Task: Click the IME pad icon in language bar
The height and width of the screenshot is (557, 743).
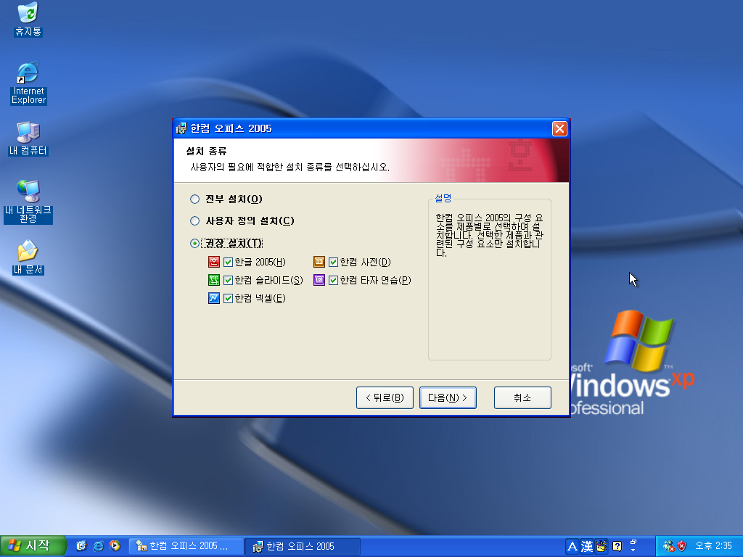Action: click(602, 547)
